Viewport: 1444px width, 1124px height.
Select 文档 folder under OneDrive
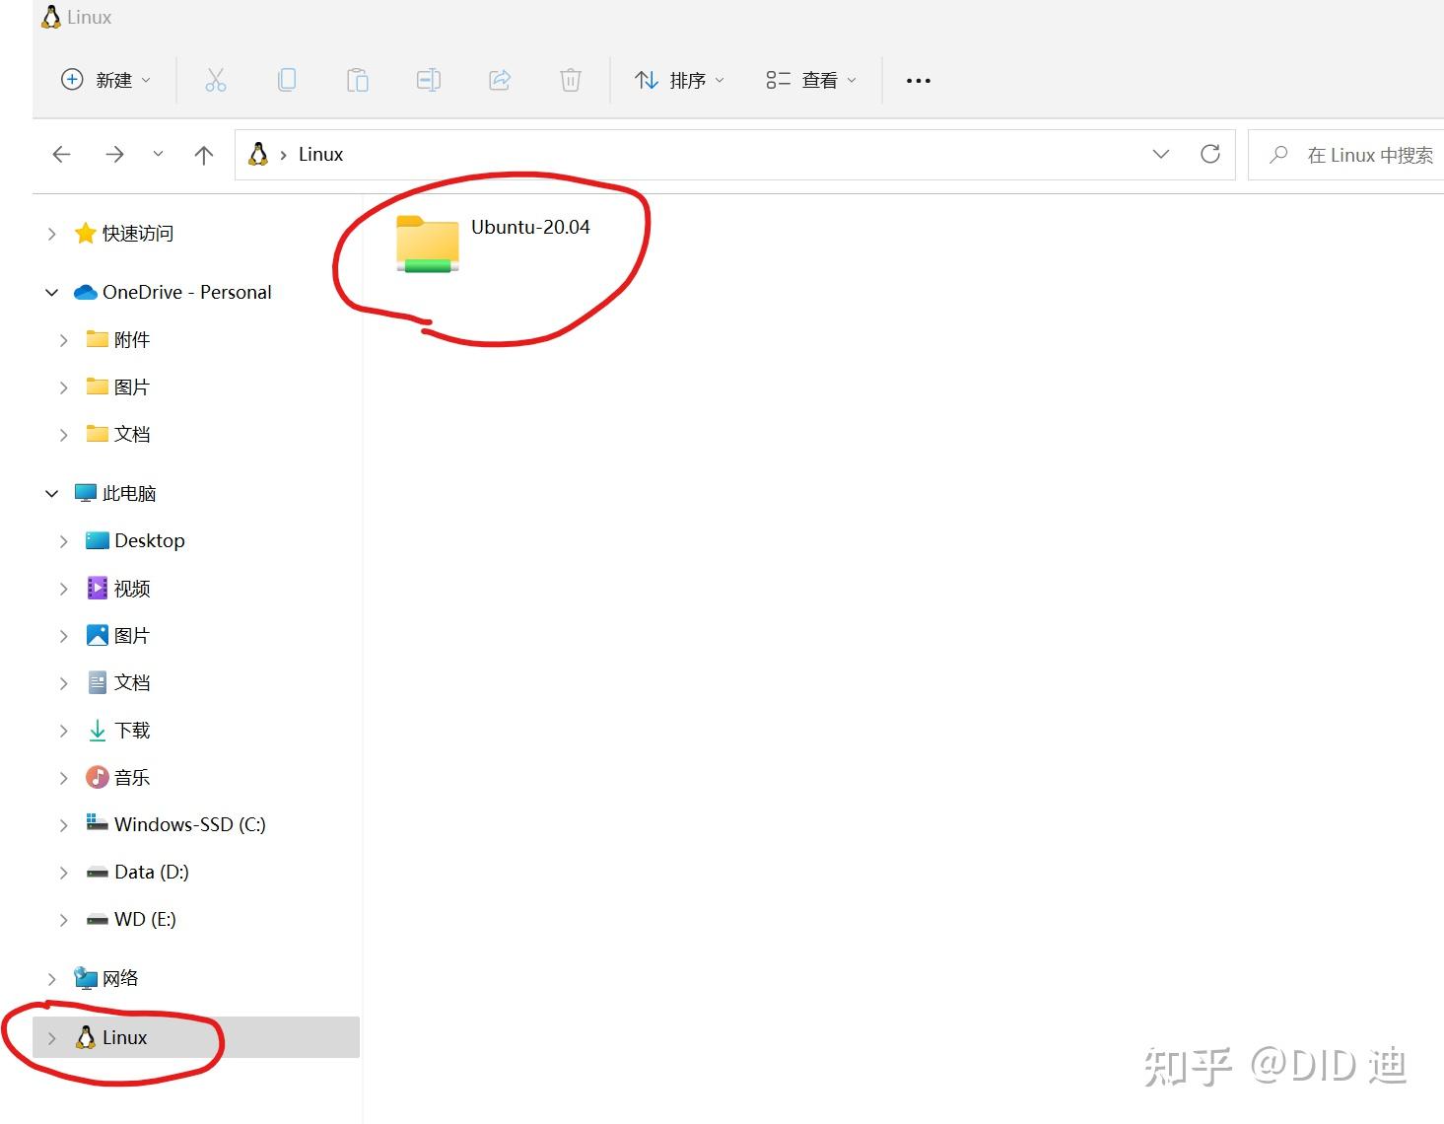click(132, 435)
